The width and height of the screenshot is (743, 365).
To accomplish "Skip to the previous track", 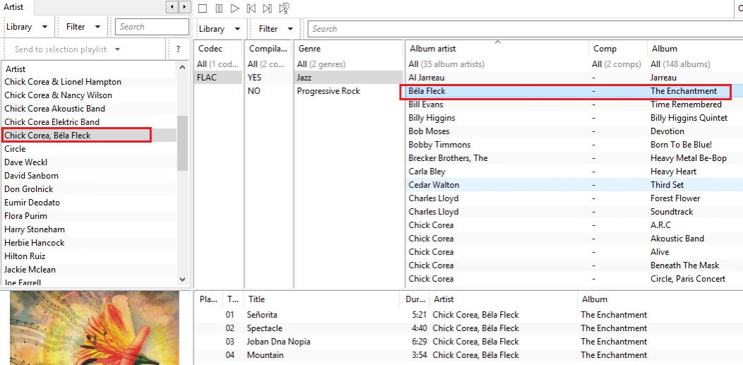I will [x=251, y=8].
